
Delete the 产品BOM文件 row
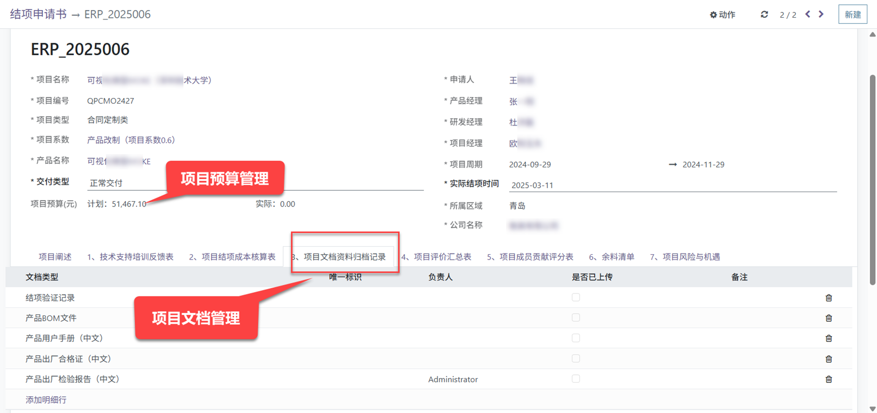point(829,318)
